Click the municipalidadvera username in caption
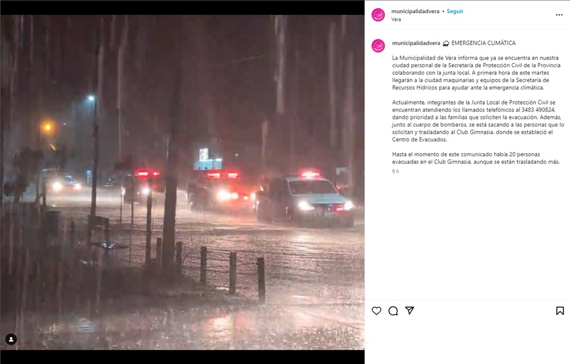Viewport: 570px width, 364px height. tap(416, 43)
